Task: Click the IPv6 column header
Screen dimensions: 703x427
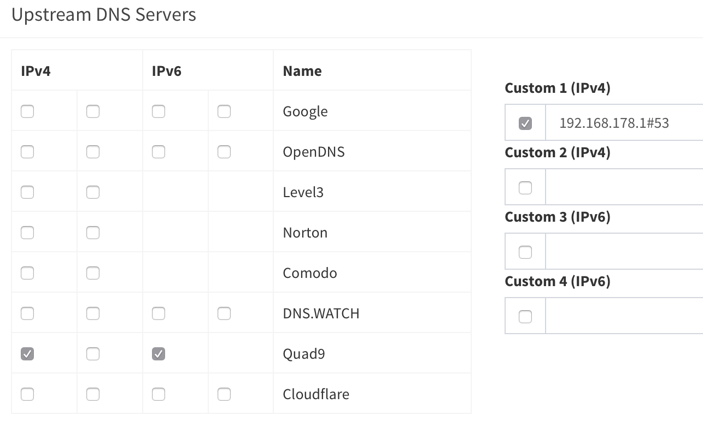Action: click(208, 70)
